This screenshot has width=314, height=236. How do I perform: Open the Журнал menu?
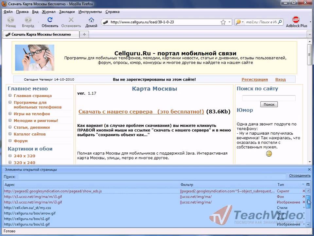click(48, 12)
